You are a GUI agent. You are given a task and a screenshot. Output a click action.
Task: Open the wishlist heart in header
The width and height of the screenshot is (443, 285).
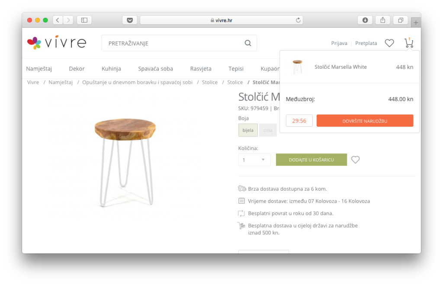(389, 43)
